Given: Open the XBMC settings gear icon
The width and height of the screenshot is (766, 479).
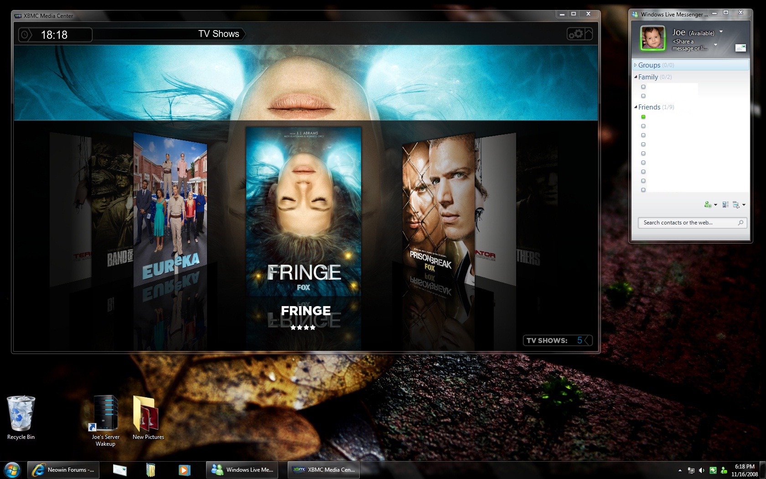Looking at the screenshot, I should (575, 34).
